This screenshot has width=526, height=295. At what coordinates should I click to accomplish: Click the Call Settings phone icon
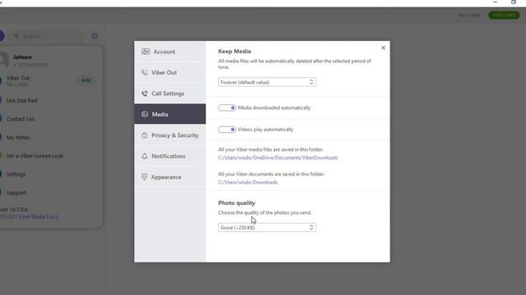145,93
